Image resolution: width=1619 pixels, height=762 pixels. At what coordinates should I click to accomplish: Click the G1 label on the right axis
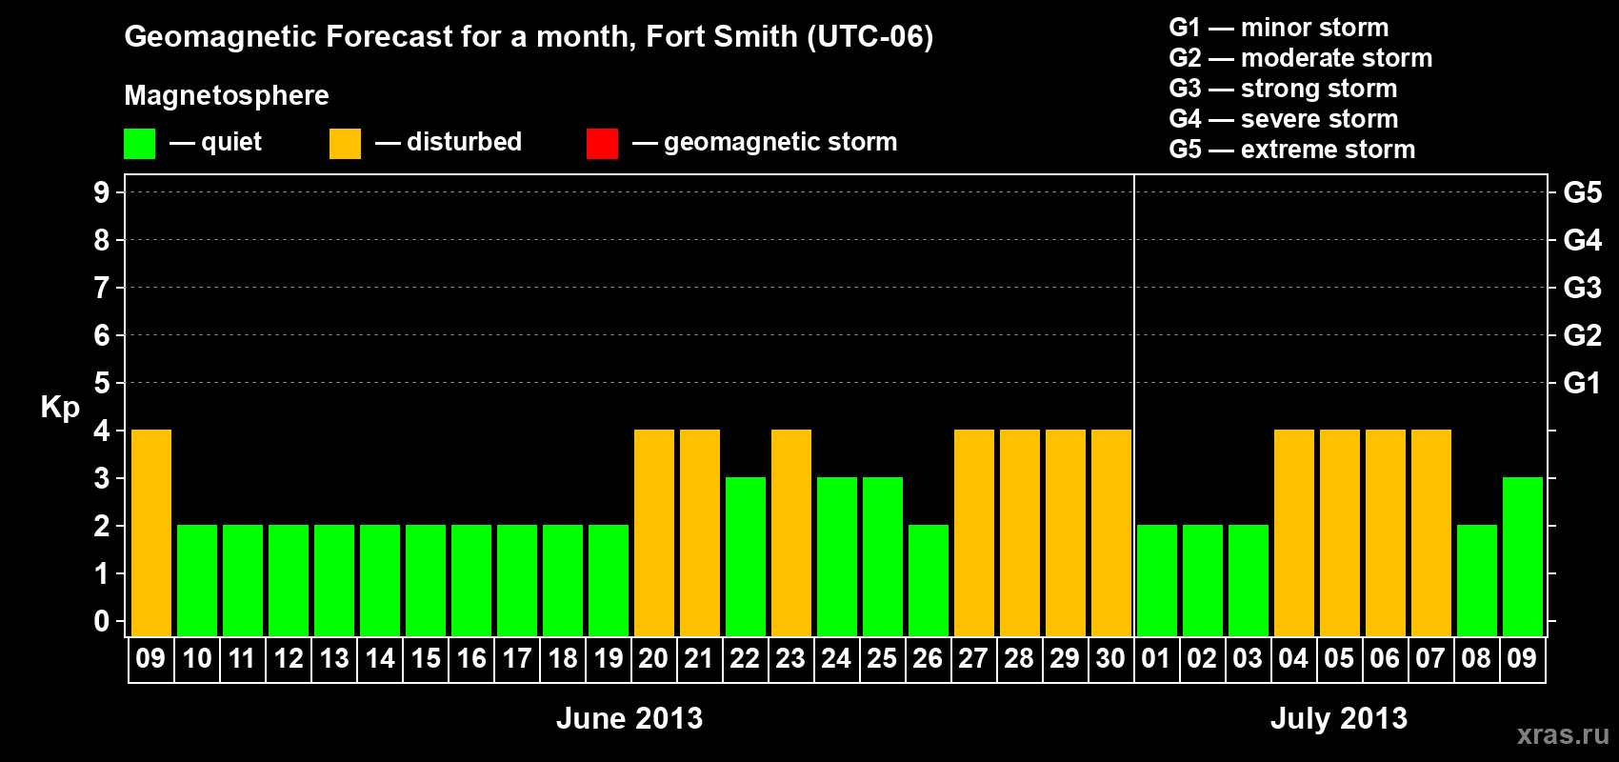(x=1583, y=383)
